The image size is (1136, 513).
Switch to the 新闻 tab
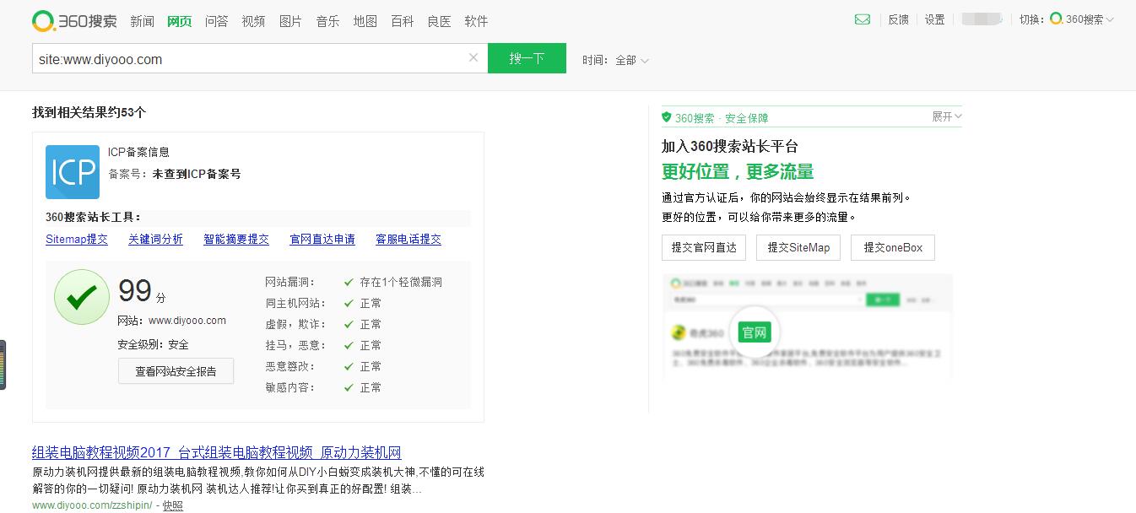(x=142, y=21)
